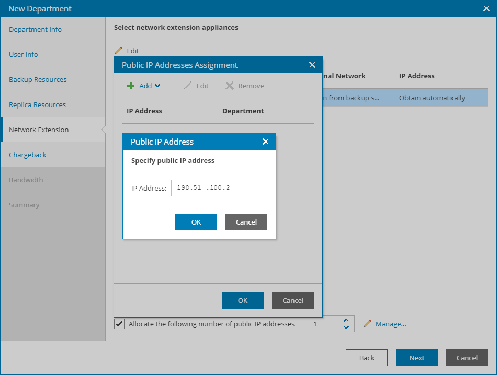497x375 pixels.
Task: Decrease the public IP addresses count
Action: (x=346, y=327)
